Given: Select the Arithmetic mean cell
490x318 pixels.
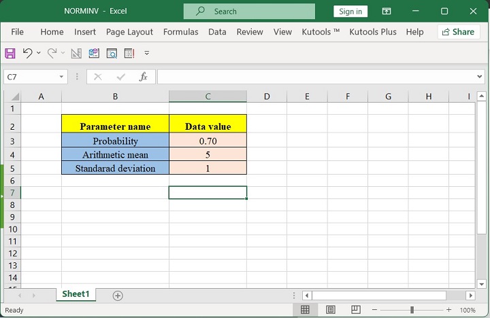Looking at the screenshot, I should 115,154.
